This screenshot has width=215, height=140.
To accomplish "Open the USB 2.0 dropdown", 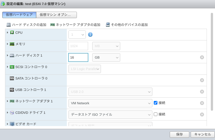I will [110, 92].
